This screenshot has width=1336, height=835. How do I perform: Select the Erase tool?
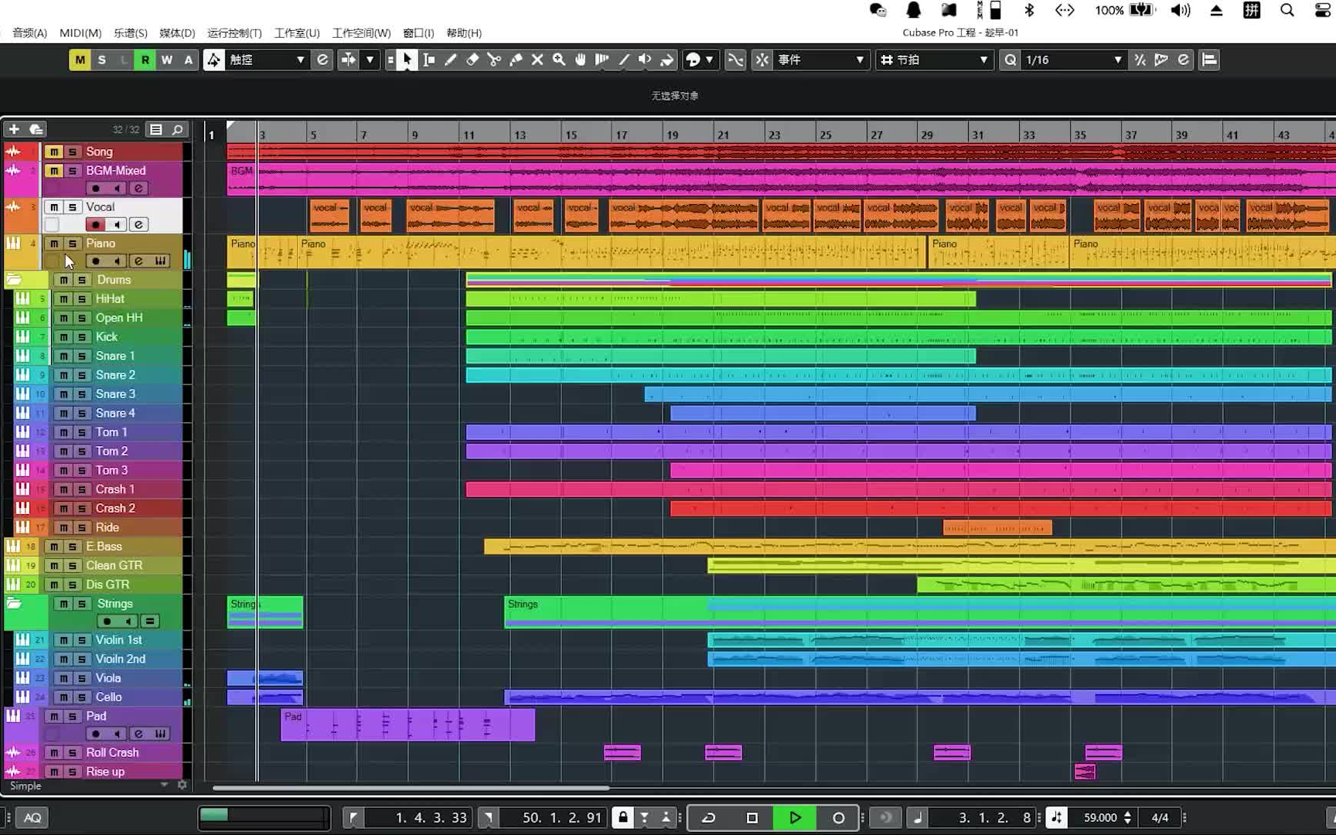(472, 60)
